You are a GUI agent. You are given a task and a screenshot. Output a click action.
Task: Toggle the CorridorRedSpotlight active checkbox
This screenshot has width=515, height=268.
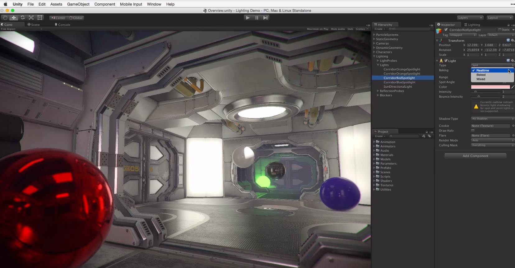click(x=446, y=30)
